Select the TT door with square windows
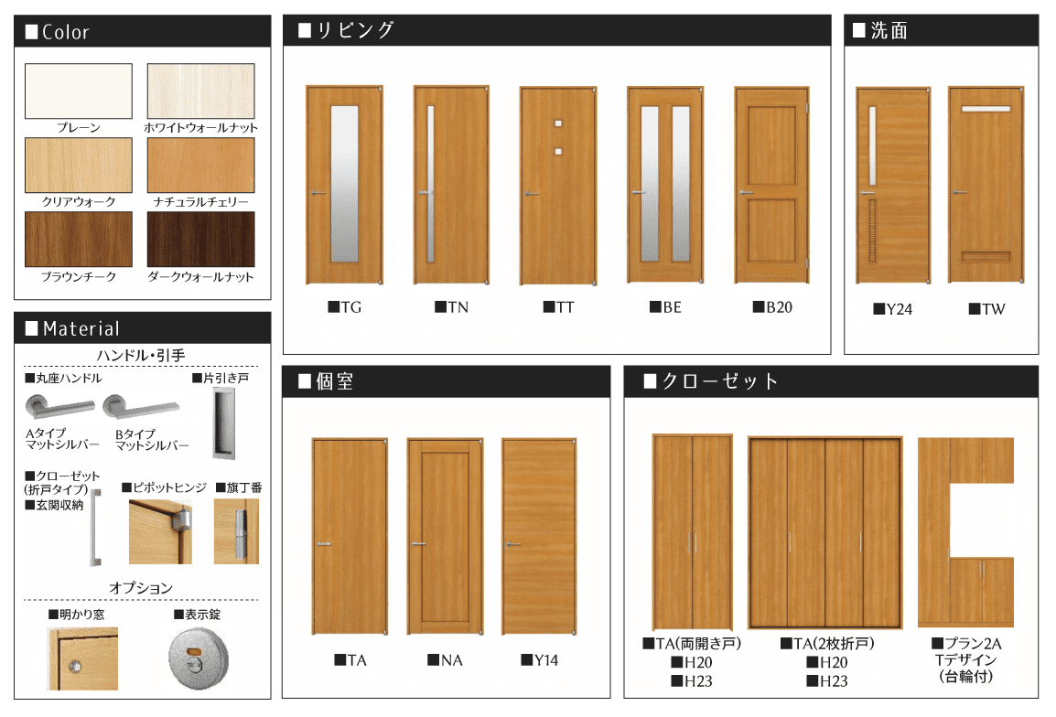The width and height of the screenshot is (1056, 717). tap(557, 186)
